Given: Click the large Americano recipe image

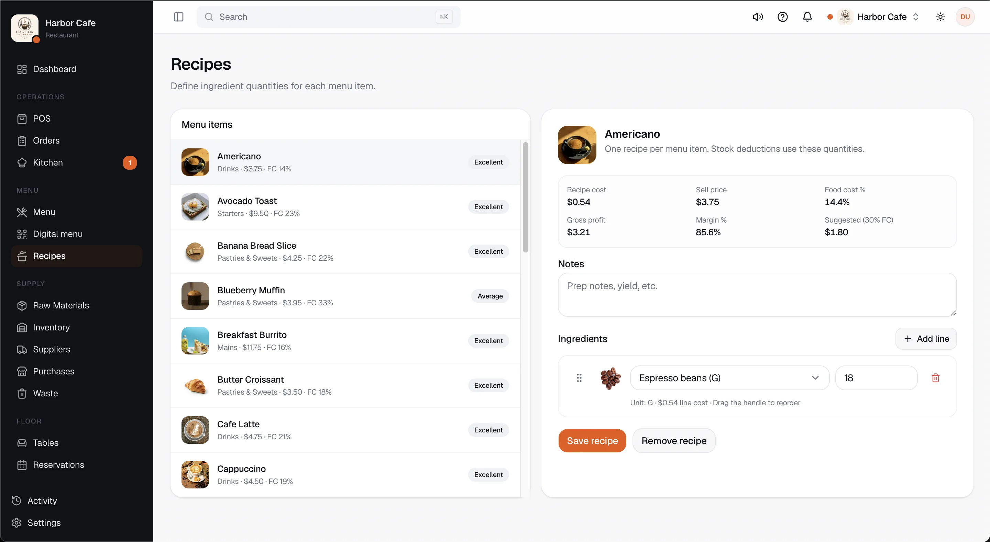Looking at the screenshot, I should (577, 145).
